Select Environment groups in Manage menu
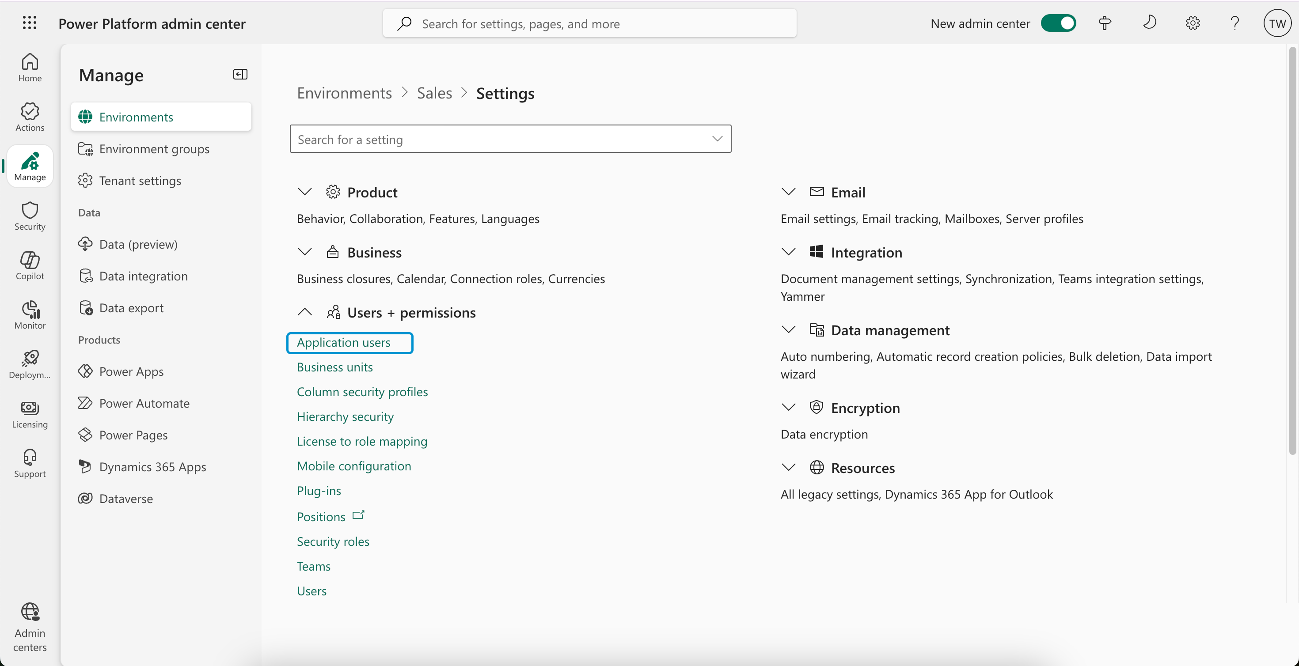Viewport: 1299px width, 666px height. (x=161, y=149)
